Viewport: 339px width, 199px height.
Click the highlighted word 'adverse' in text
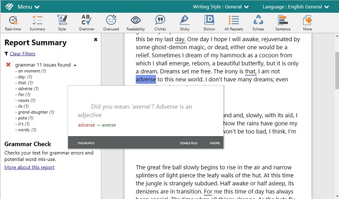point(146,79)
